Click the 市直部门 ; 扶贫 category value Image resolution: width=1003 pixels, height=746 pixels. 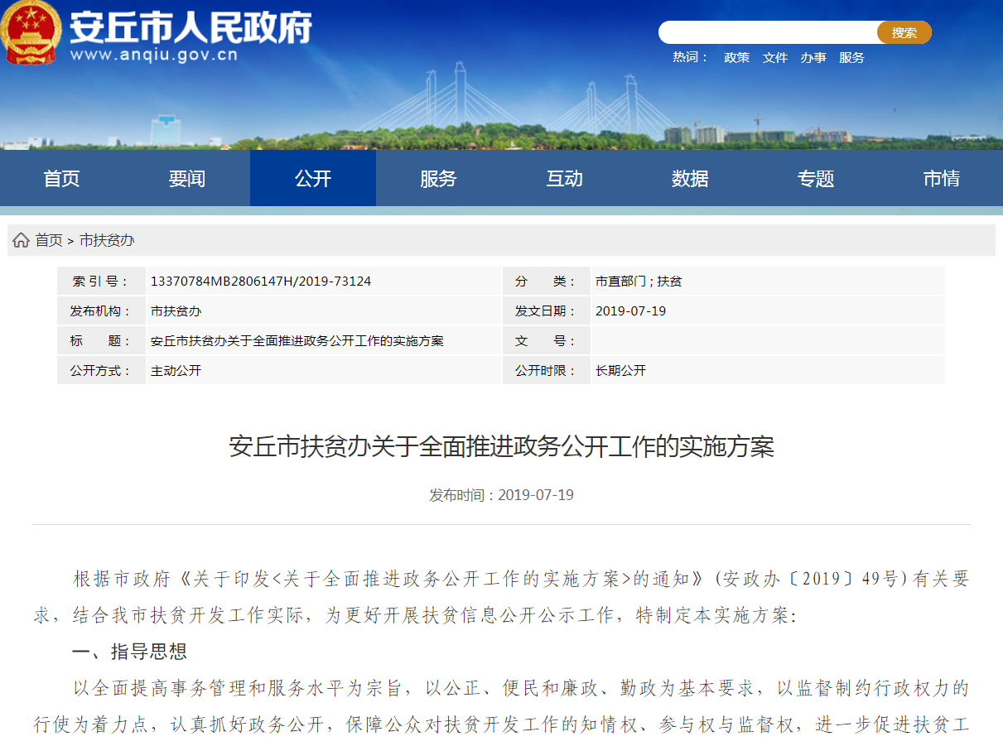click(x=639, y=282)
